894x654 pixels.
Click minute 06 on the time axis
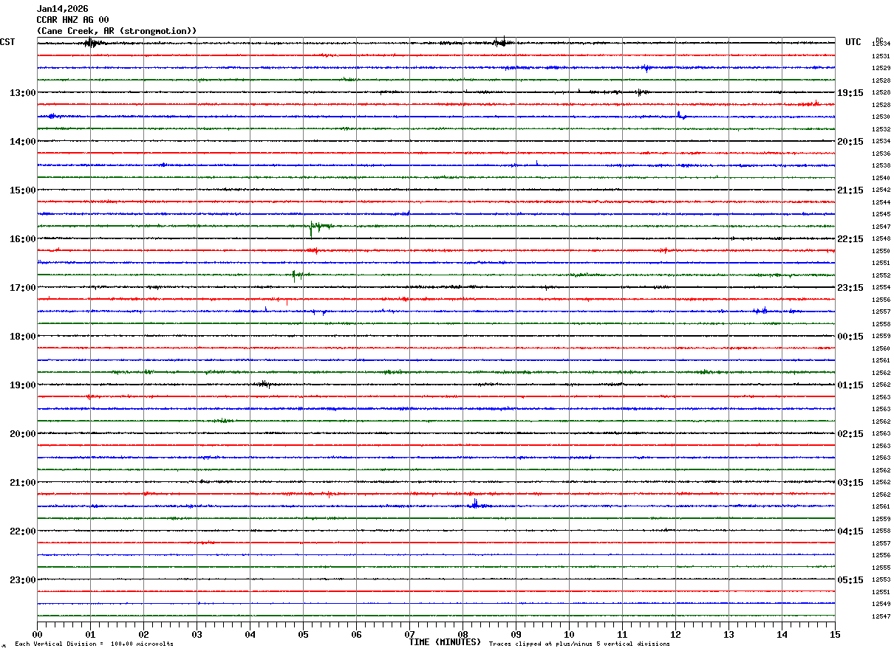click(356, 635)
